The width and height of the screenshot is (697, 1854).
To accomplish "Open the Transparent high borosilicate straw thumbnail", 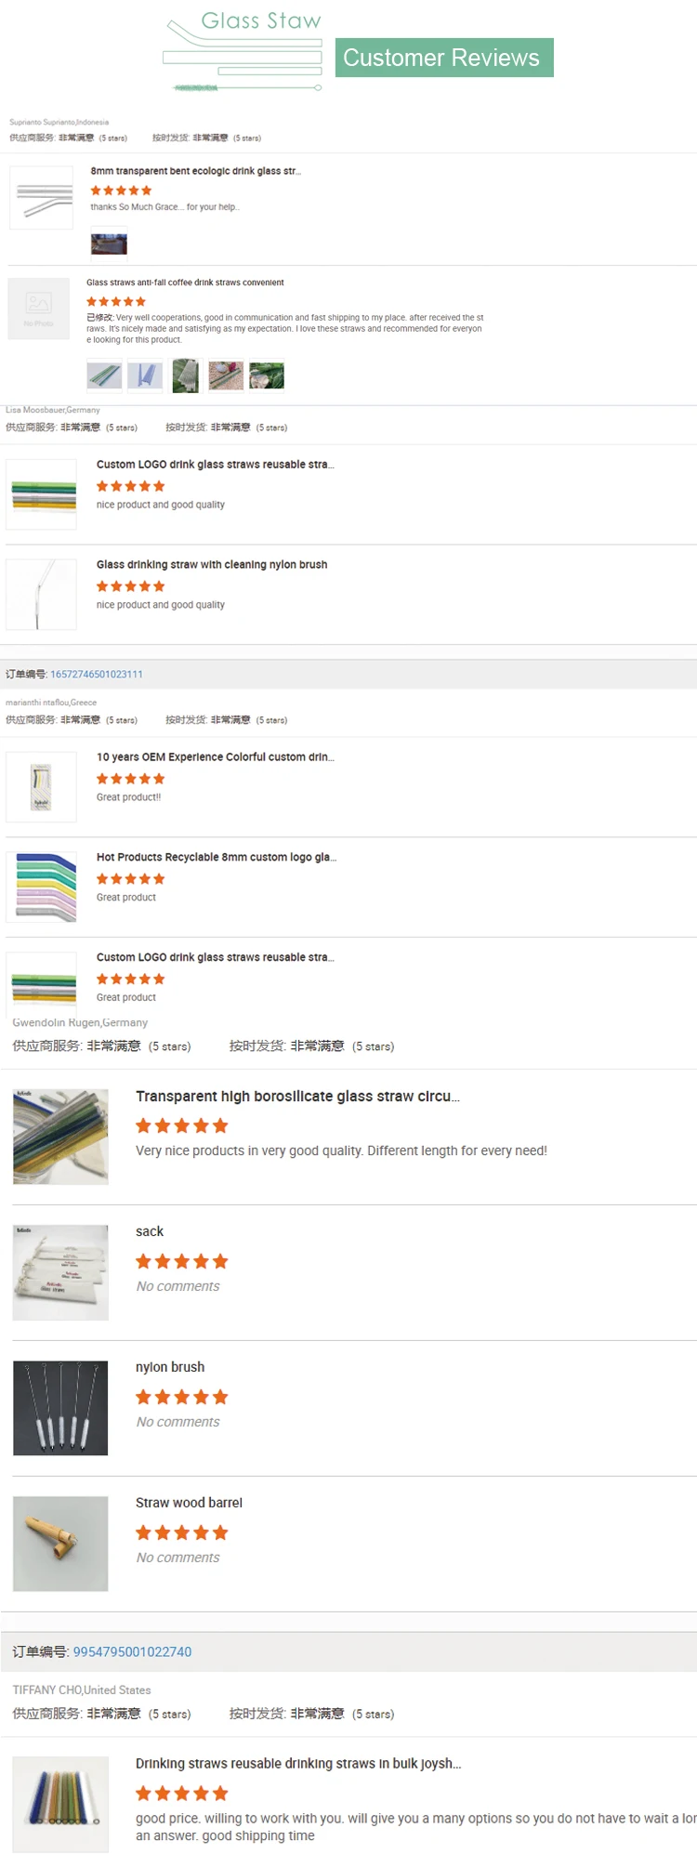I will tap(60, 1137).
